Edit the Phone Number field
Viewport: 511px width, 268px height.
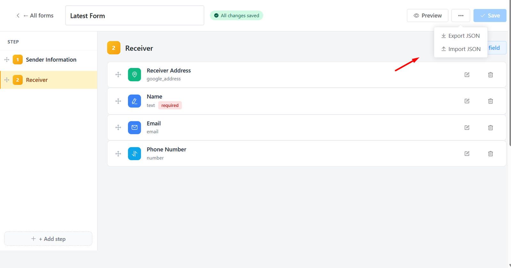tap(467, 154)
